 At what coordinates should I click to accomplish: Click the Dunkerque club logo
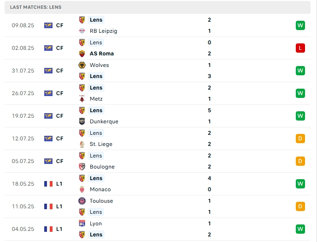(82, 121)
